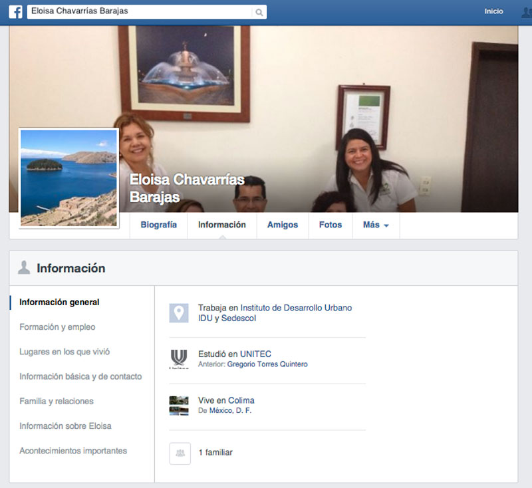Open the Biografía tab

click(x=159, y=225)
